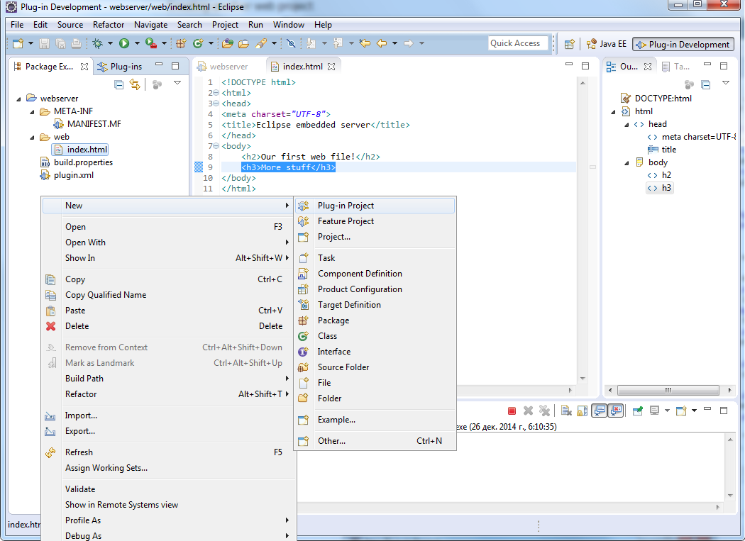Click the New Java Class toolbar icon

(x=198, y=44)
